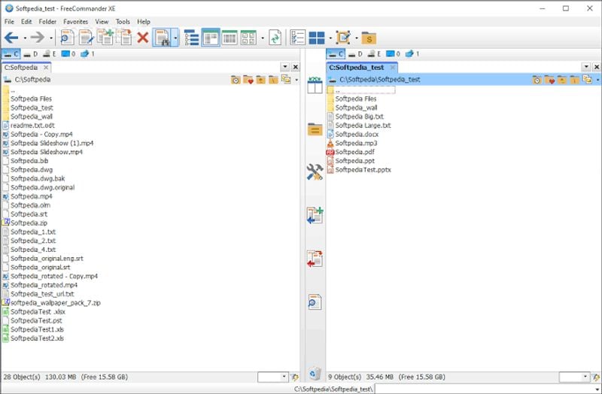This screenshot has height=394, width=602.
Task: Open the Folder menu
Action: click(x=47, y=22)
